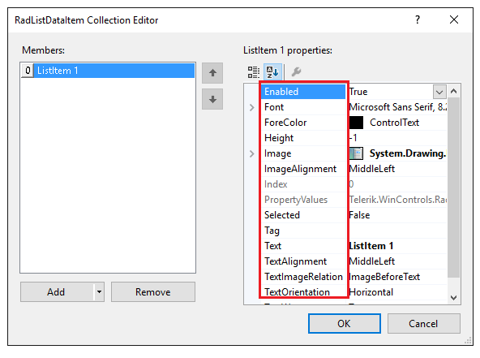Click the Image value thumbnail icon

click(x=356, y=153)
